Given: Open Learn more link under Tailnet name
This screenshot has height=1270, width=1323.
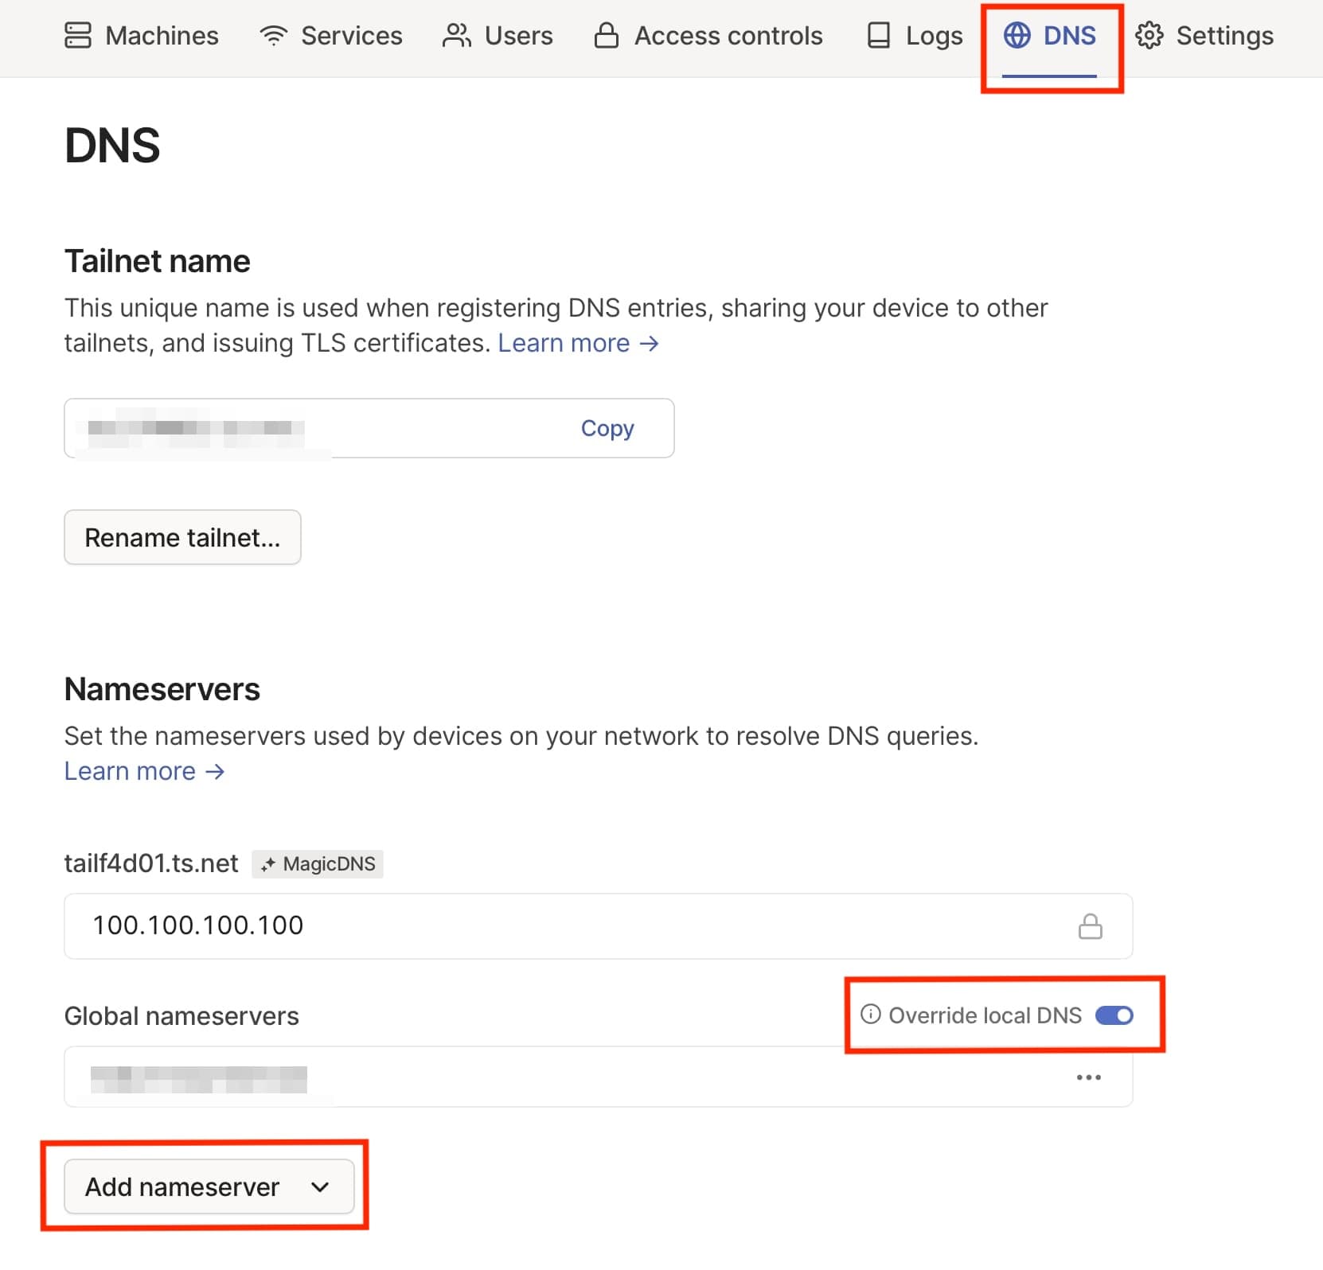Looking at the screenshot, I should [578, 343].
